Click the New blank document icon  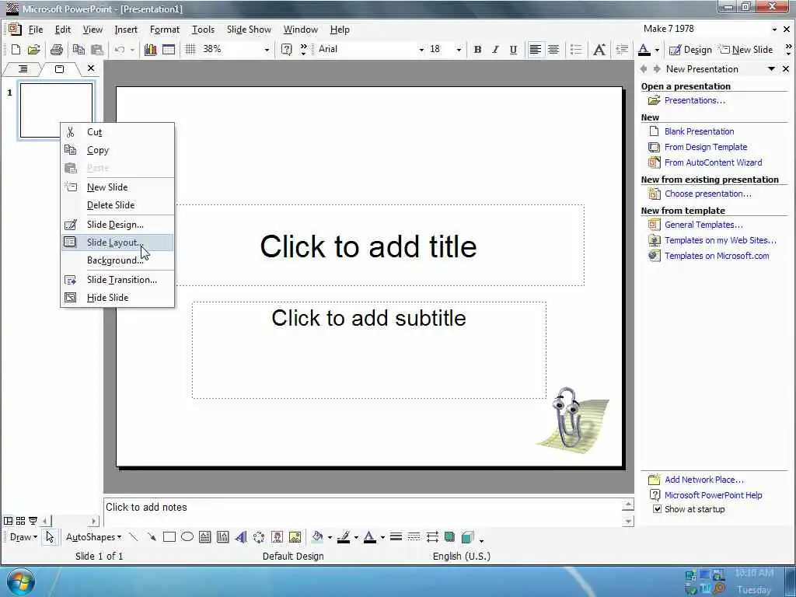pyautogui.click(x=16, y=50)
